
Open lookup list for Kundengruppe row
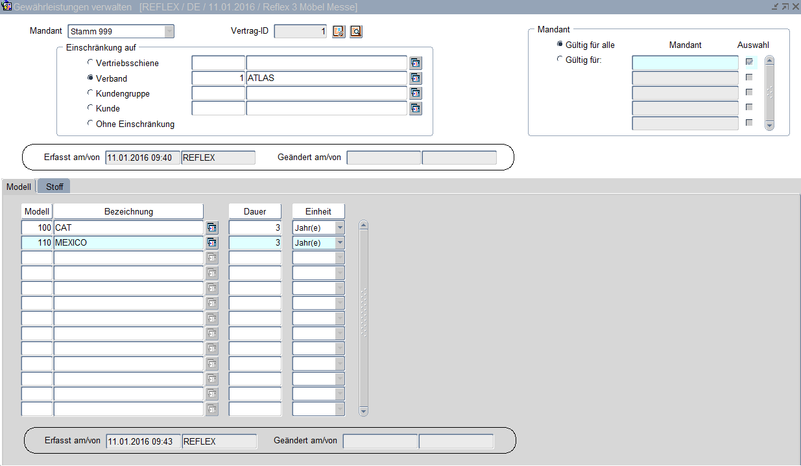[416, 93]
